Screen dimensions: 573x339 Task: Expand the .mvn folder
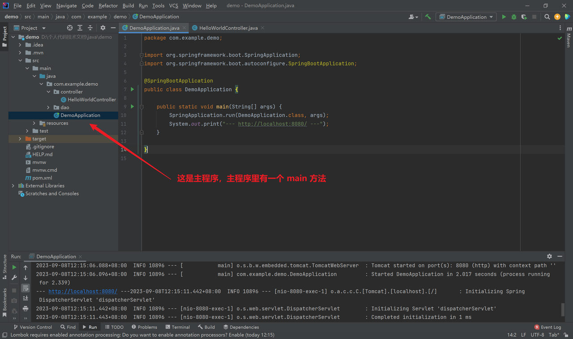pyautogui.click(x=20, y=53)
